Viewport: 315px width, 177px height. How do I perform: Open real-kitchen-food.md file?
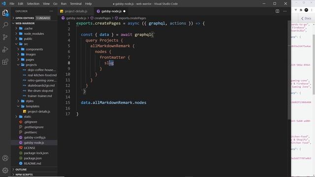click(x=34, y=75)
